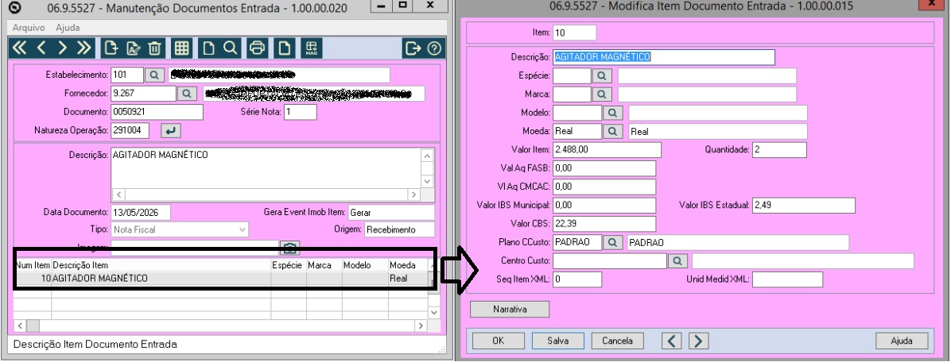Click the Moeda column header in grid
This screenshot has height=362, width=951.
pyautogui.click(x=408, y=265)
